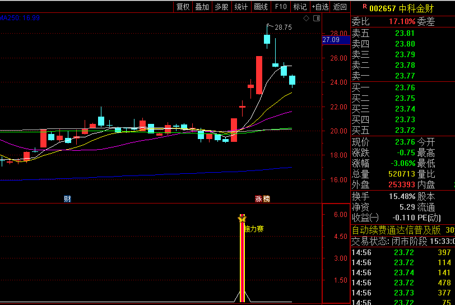Click 买二 price 23.75

[405, 98]
